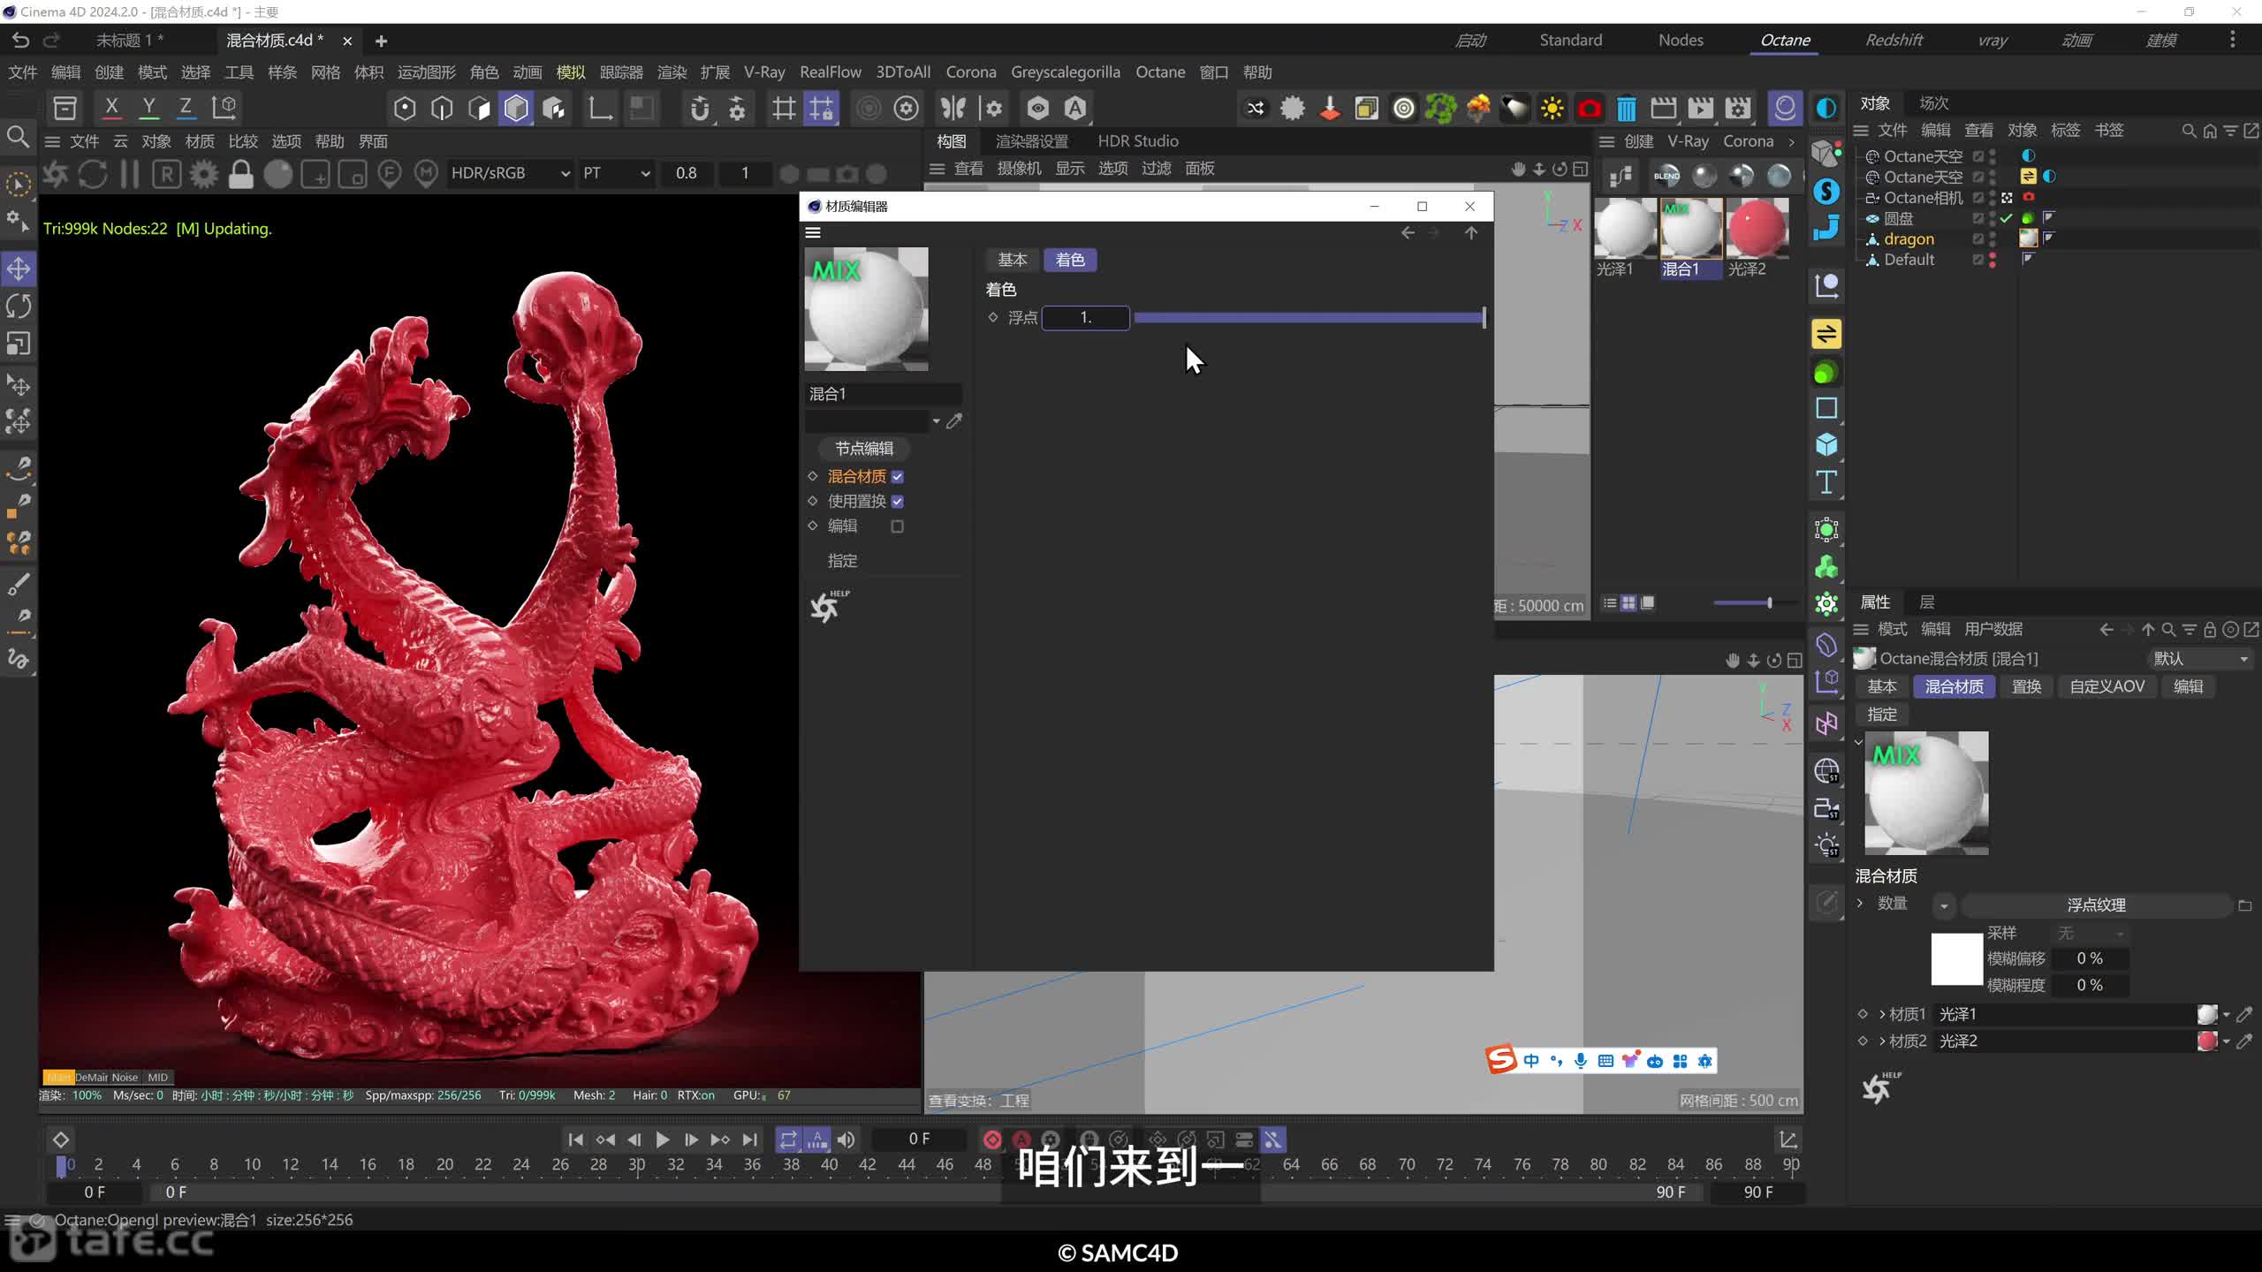Click the up arrow in material editor

click(1470, 233)
